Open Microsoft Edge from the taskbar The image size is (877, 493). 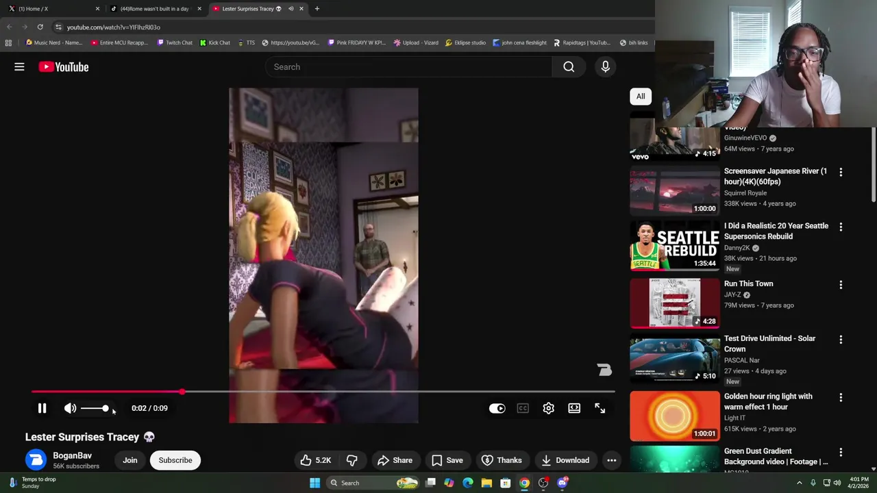(468, 483)
